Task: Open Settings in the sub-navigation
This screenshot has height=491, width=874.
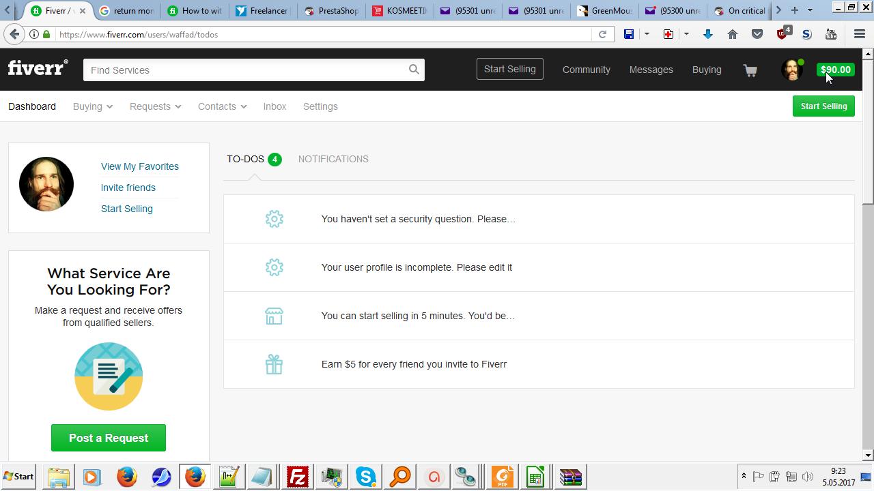Action: point(320,106)
